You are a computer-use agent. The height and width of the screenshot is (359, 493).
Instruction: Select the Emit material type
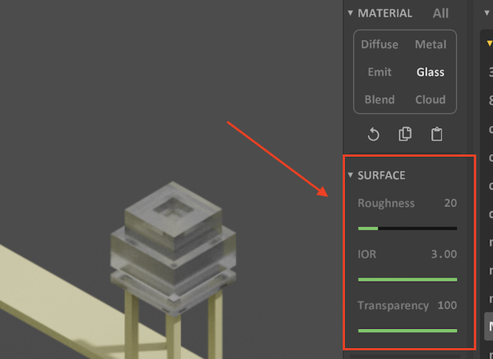point(380,72)
